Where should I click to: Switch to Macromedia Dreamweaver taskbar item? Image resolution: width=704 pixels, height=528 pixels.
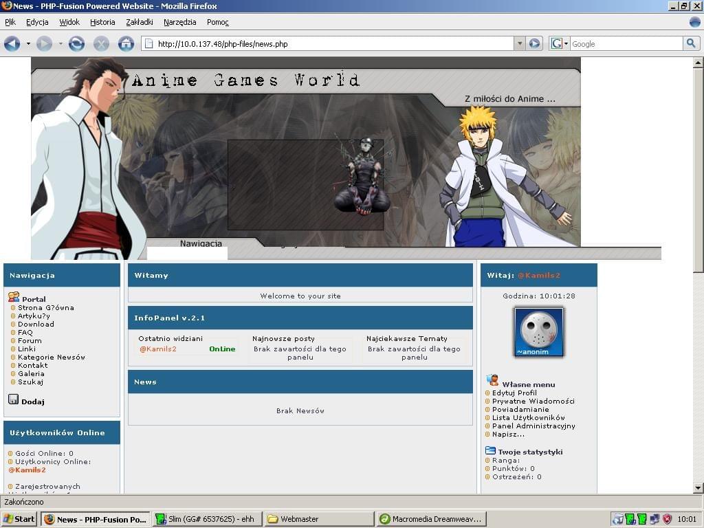[x=432, y=519]
